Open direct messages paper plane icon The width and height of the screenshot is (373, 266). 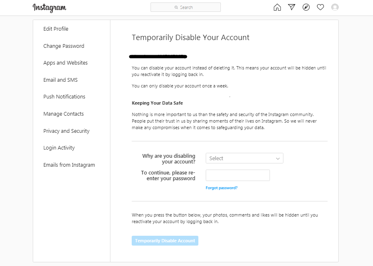click(x=292, y=7)
